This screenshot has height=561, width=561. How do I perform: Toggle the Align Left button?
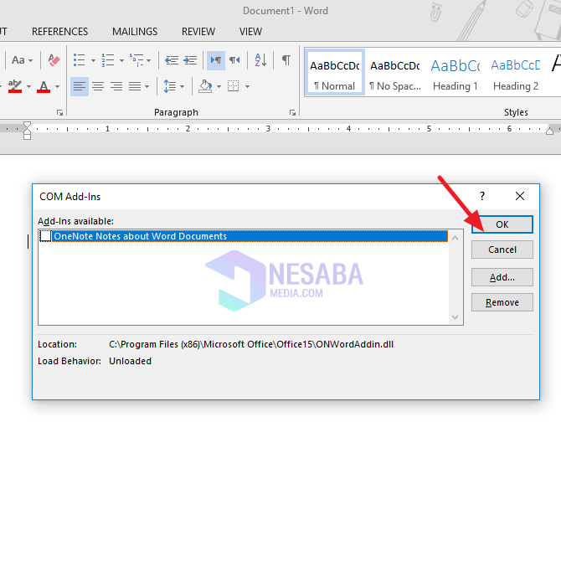coord(79,86)
